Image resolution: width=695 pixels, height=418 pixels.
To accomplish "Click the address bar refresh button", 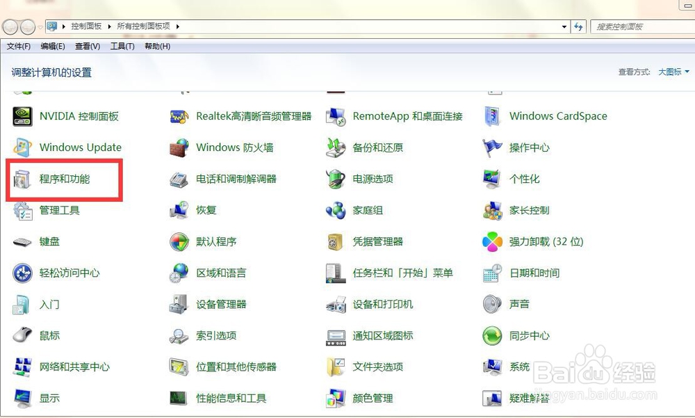I will click(x=578, y=26).
